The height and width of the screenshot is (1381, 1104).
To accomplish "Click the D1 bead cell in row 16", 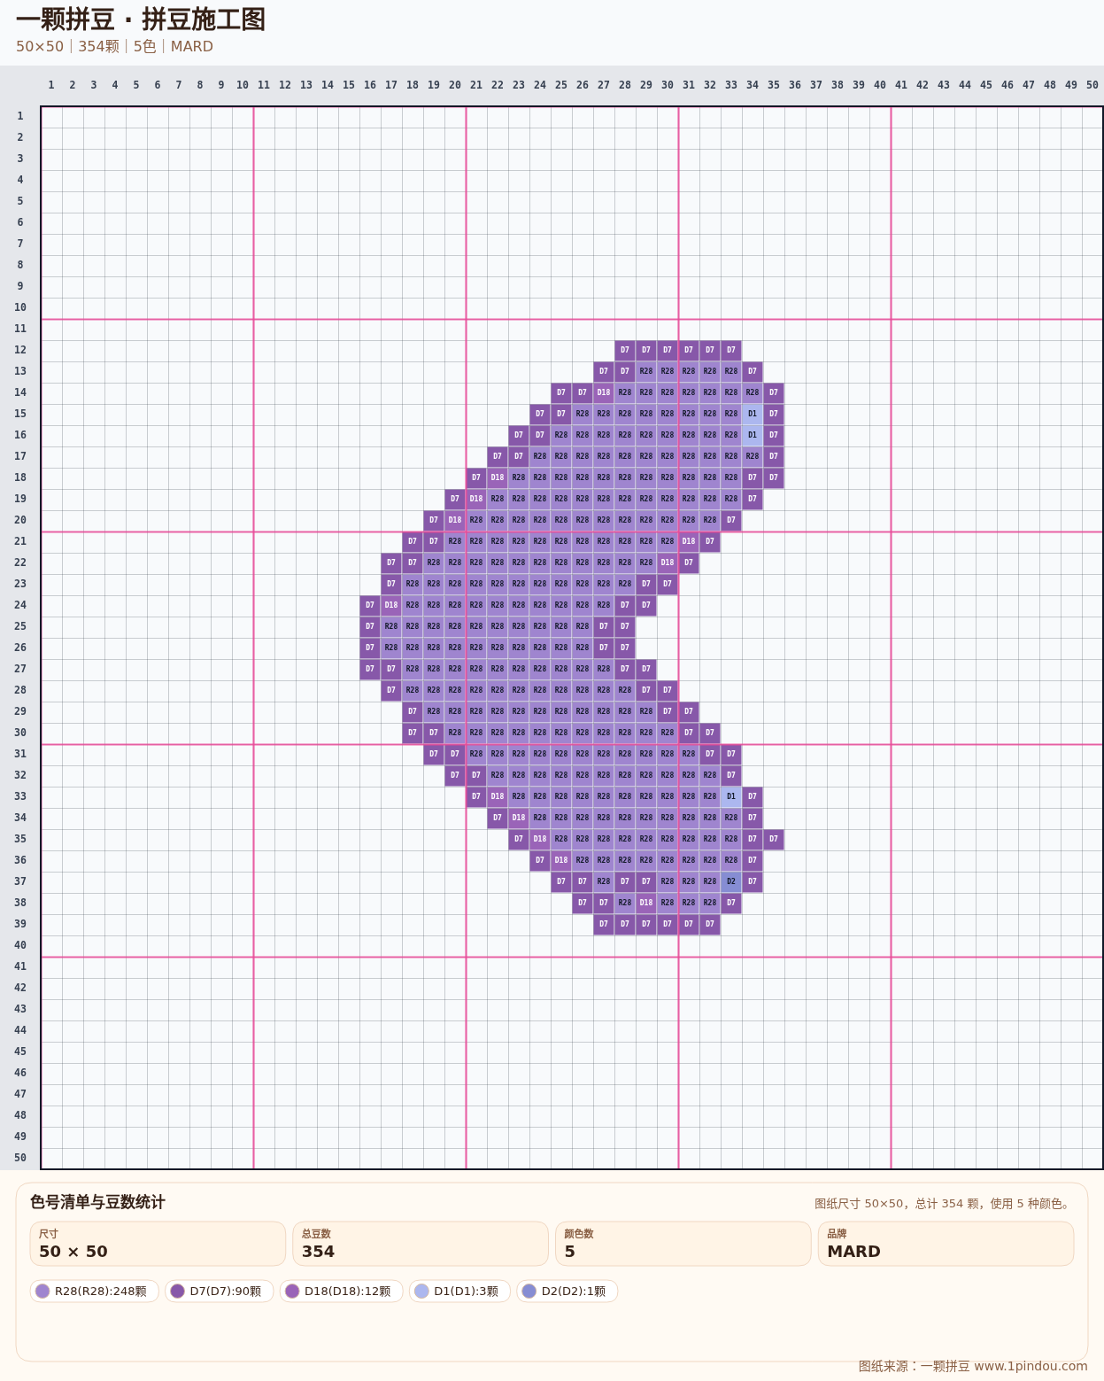I will pos(753,435).
